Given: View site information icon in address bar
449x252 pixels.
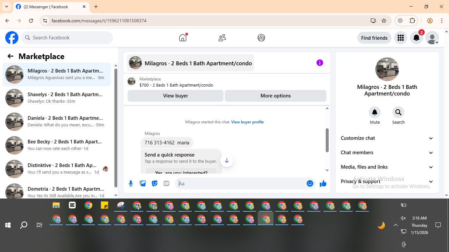Looking at the screenshot, I should (45, 21).
